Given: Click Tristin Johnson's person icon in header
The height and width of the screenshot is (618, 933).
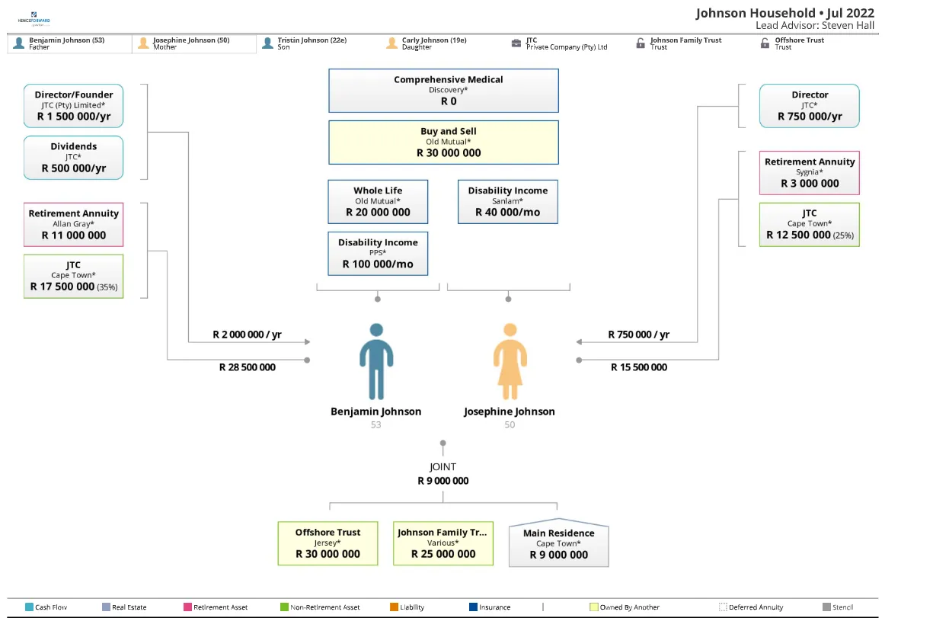Looking at the screenshot, I should click(x=267, y=43).
